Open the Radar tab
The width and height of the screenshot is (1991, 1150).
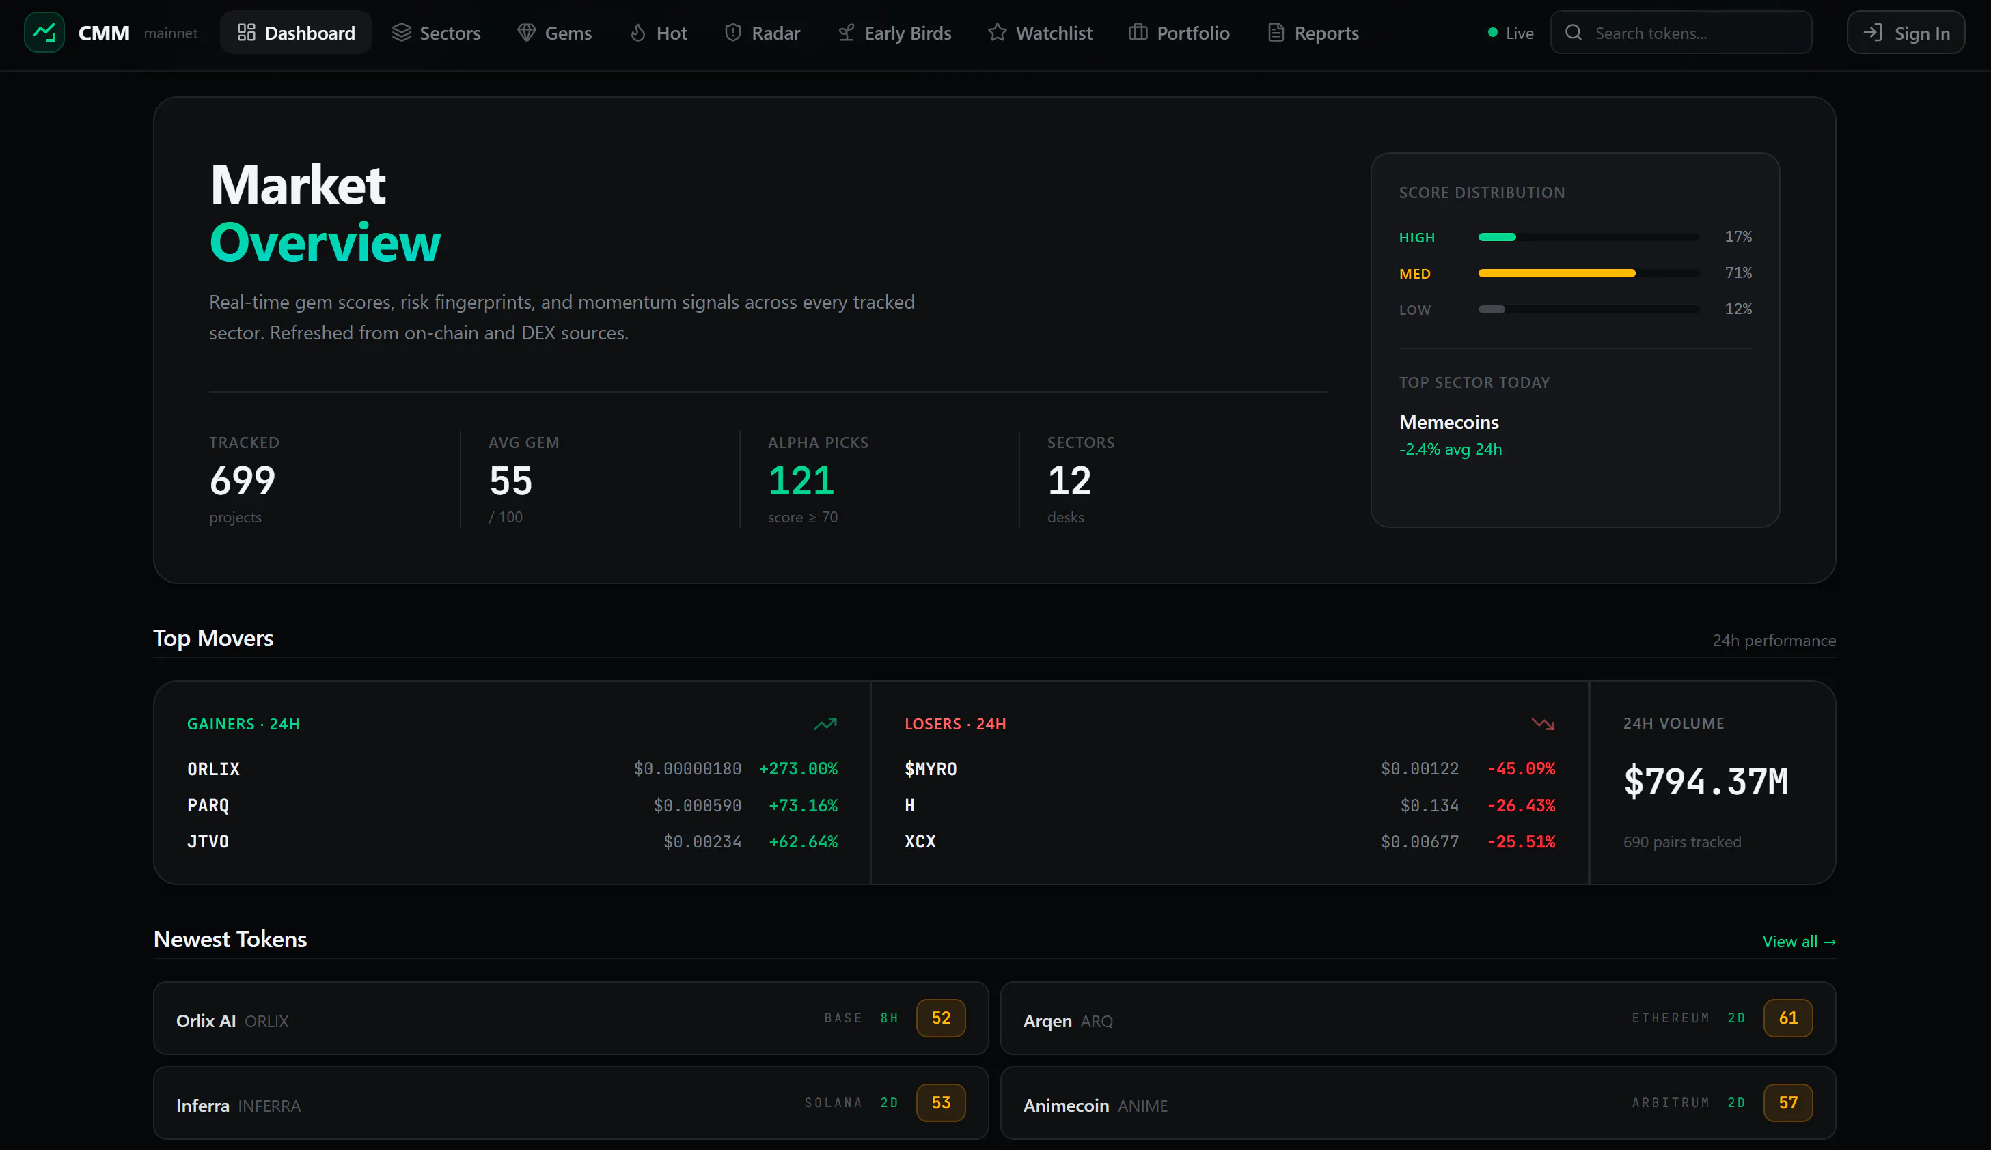[763, 32]
